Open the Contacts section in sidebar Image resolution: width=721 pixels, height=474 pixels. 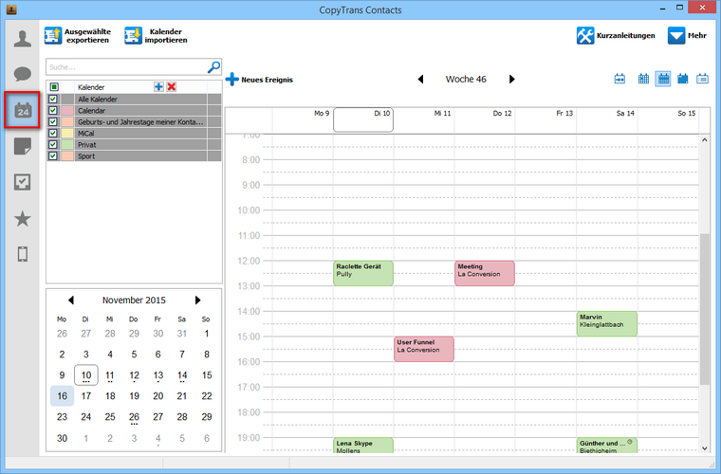tap(22, 39)
